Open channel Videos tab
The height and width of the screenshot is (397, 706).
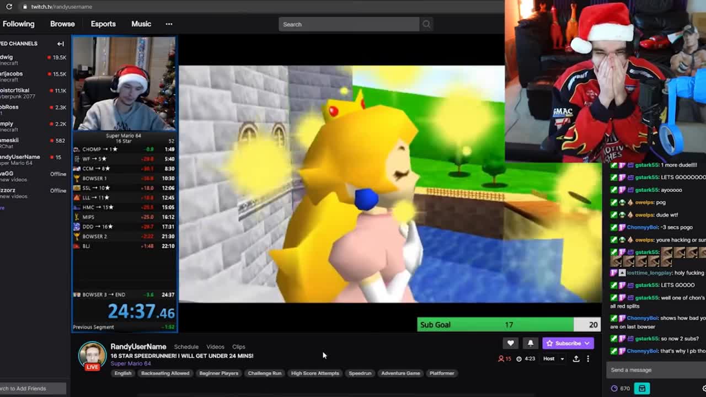click(215, 347)
